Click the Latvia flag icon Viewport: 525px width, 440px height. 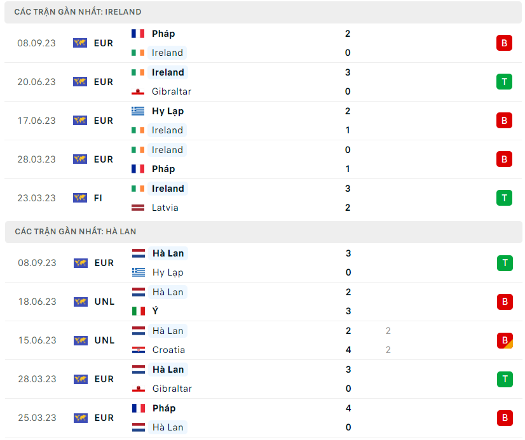(138, 208)
